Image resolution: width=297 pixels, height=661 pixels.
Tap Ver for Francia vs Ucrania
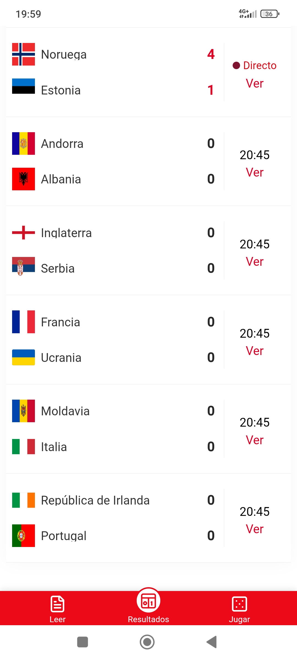[x=255, y=351]
